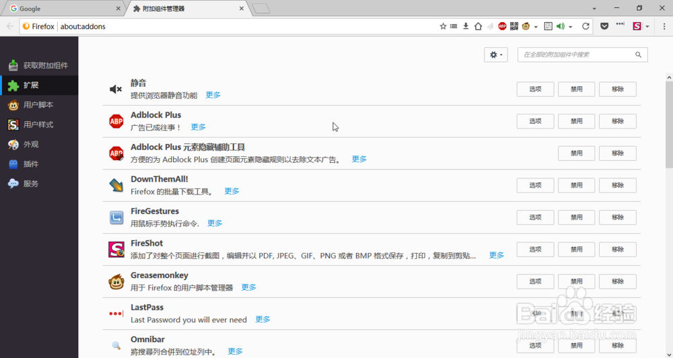This screenshot has height=358, width=673.
Task: Click 更多 link for Omnibar
Action: click(235, 351)
